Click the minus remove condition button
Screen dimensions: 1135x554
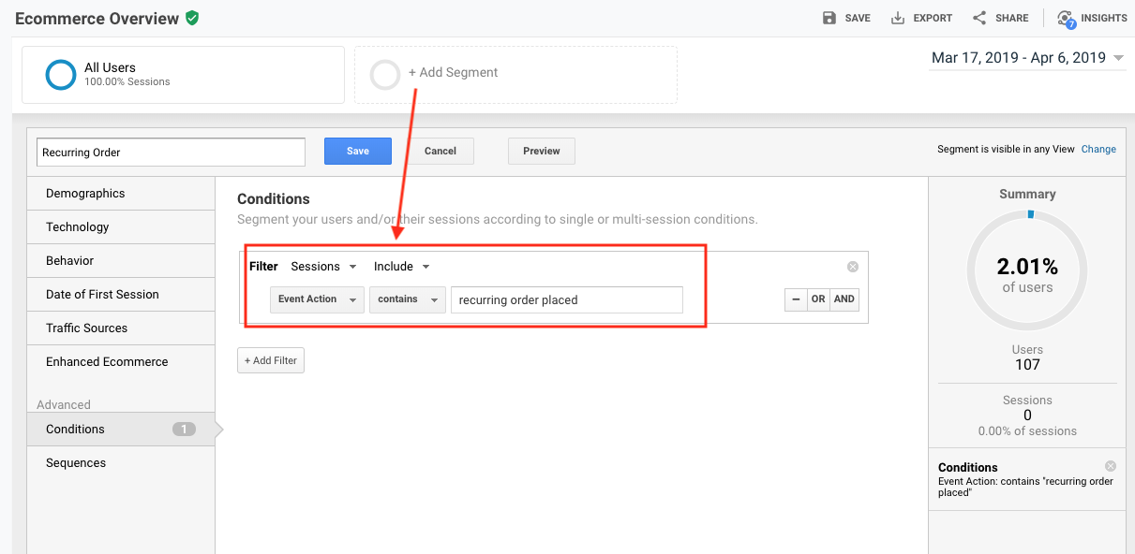[x=796, y=299]
